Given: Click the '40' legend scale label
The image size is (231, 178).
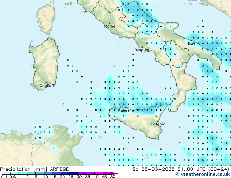Looking at the screenshot, I should click(x=96, y=177).
